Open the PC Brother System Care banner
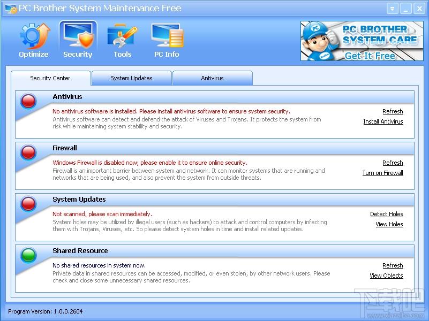429x321 pixels. [x=362, y=41]
